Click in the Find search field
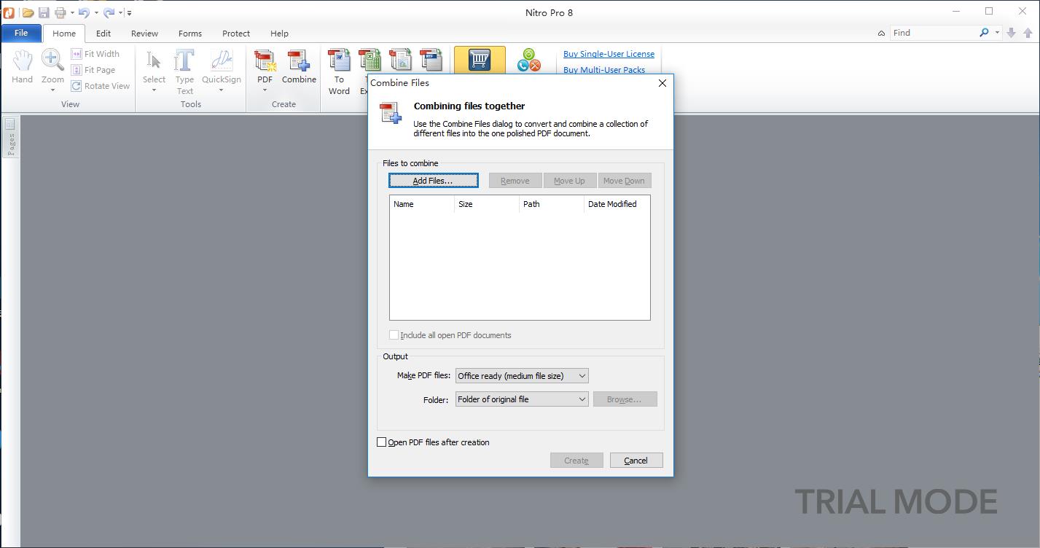This screenshot has height=548, width=1040. [x=933, y=33]
